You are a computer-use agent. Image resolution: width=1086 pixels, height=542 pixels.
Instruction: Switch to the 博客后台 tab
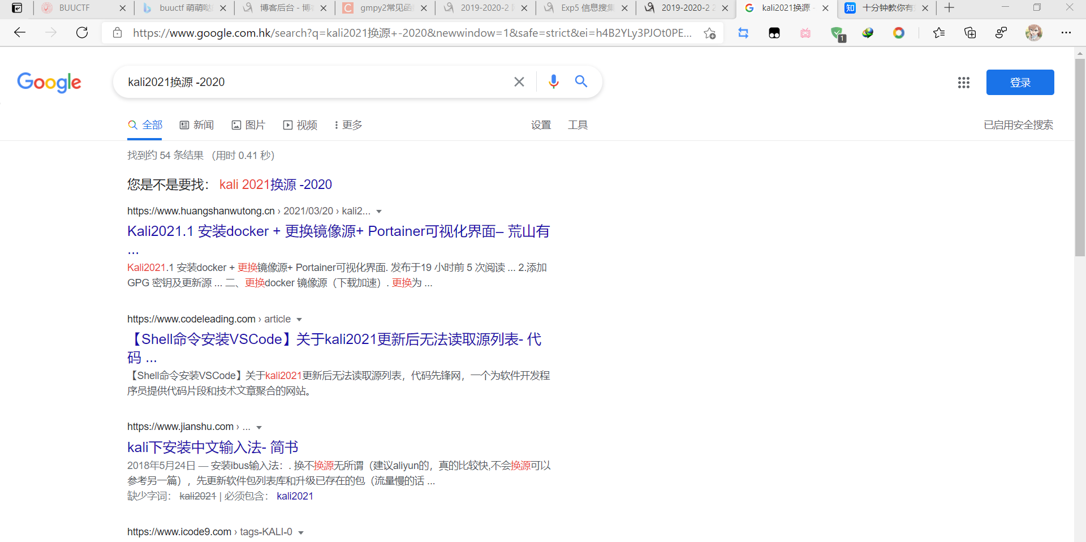(x=285, y=8)
